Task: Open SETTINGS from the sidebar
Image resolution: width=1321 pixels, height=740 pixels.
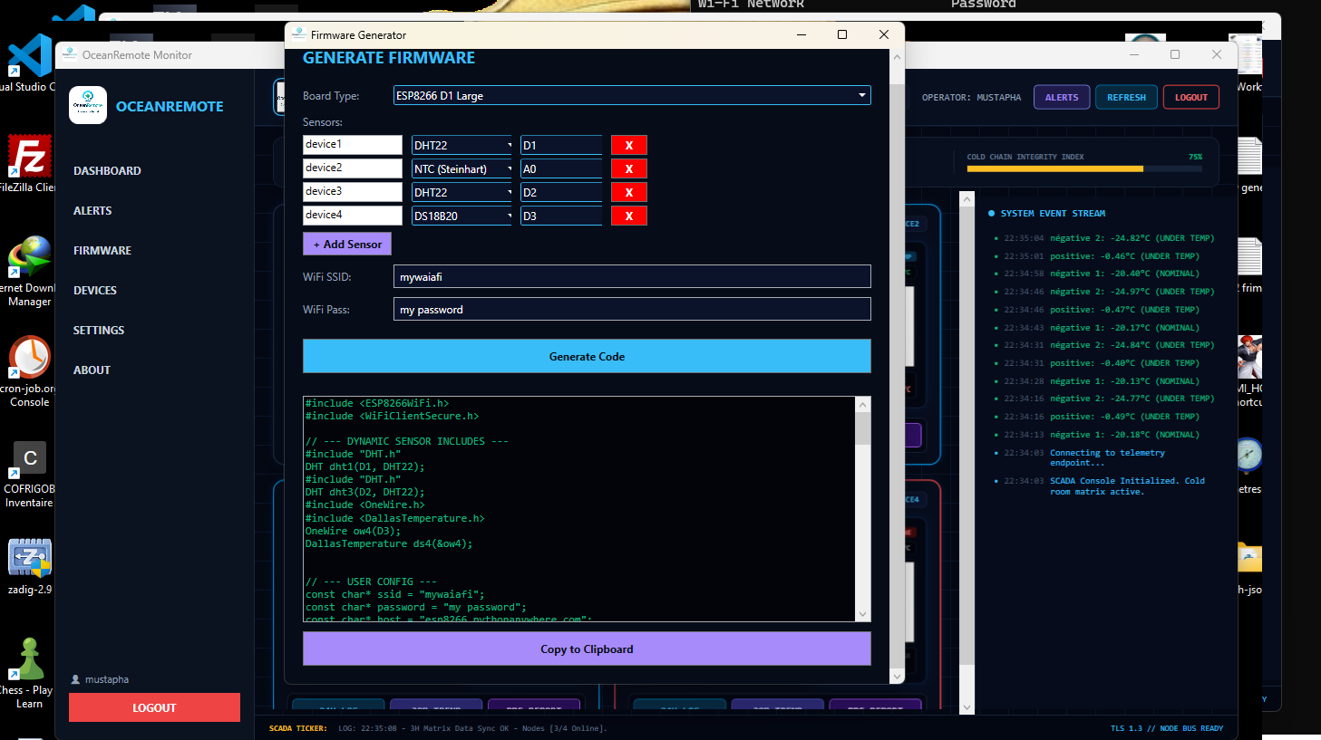Action: 99,330
